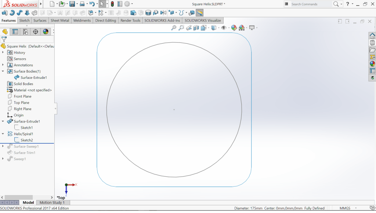Image resolution: width=376 pixels, height=213 pixels.
Task: Open SOLIDWORKS Resources home icon
Action: (x=372, y=36)
